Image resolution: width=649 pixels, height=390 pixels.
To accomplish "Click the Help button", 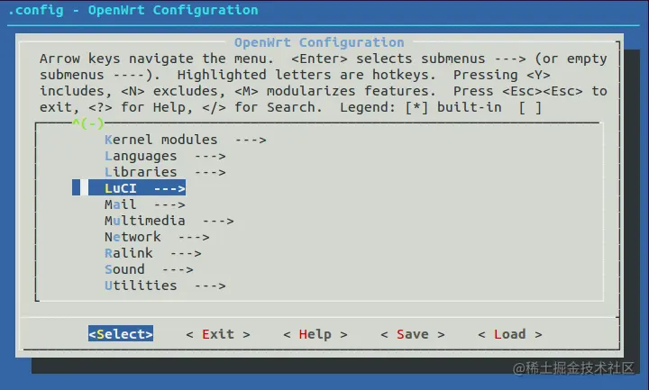I will point(315,334).
